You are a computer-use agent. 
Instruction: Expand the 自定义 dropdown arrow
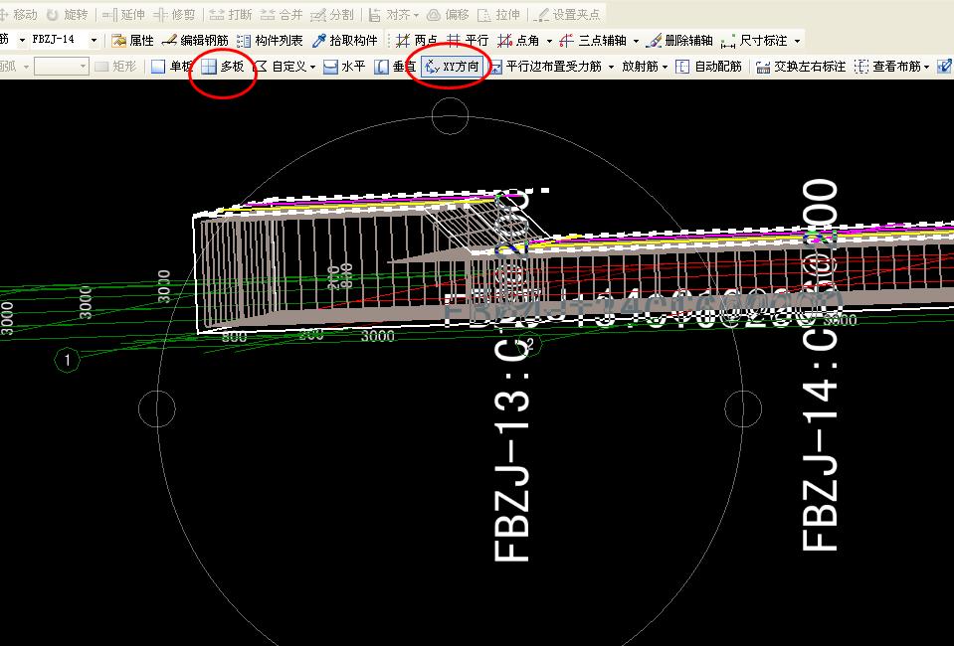[312, 67]
